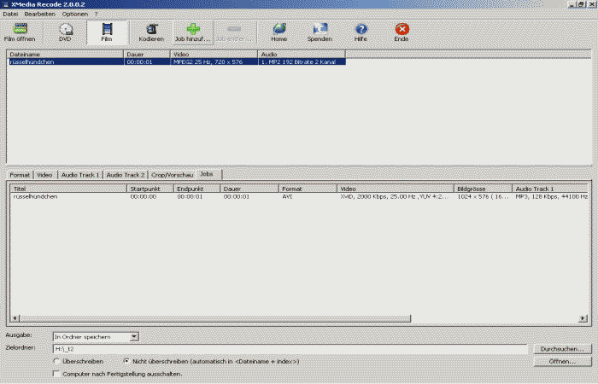Click into the Zielordner path field
This screenshot has height=384, width=598.
tap(290, 349)
